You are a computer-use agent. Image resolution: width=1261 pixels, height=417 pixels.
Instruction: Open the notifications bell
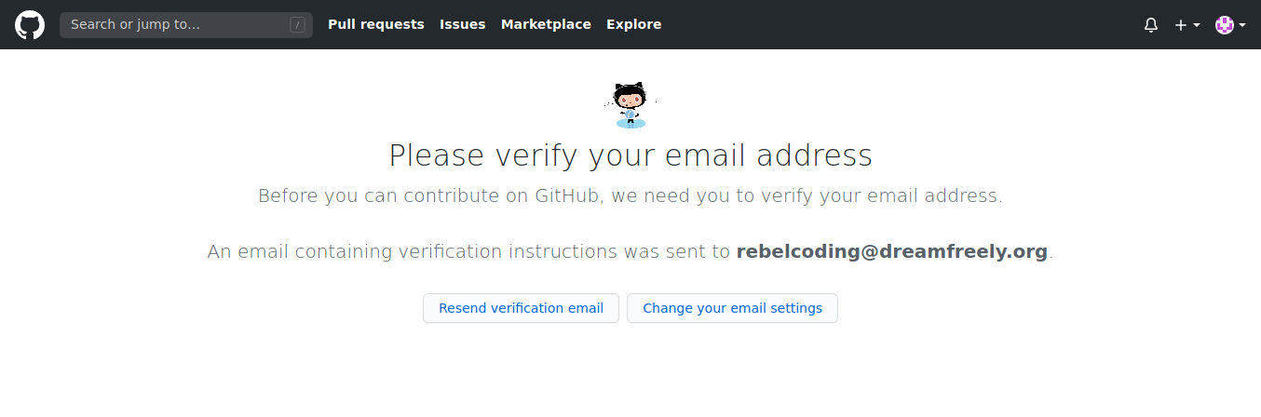(x=1151, y=25)
